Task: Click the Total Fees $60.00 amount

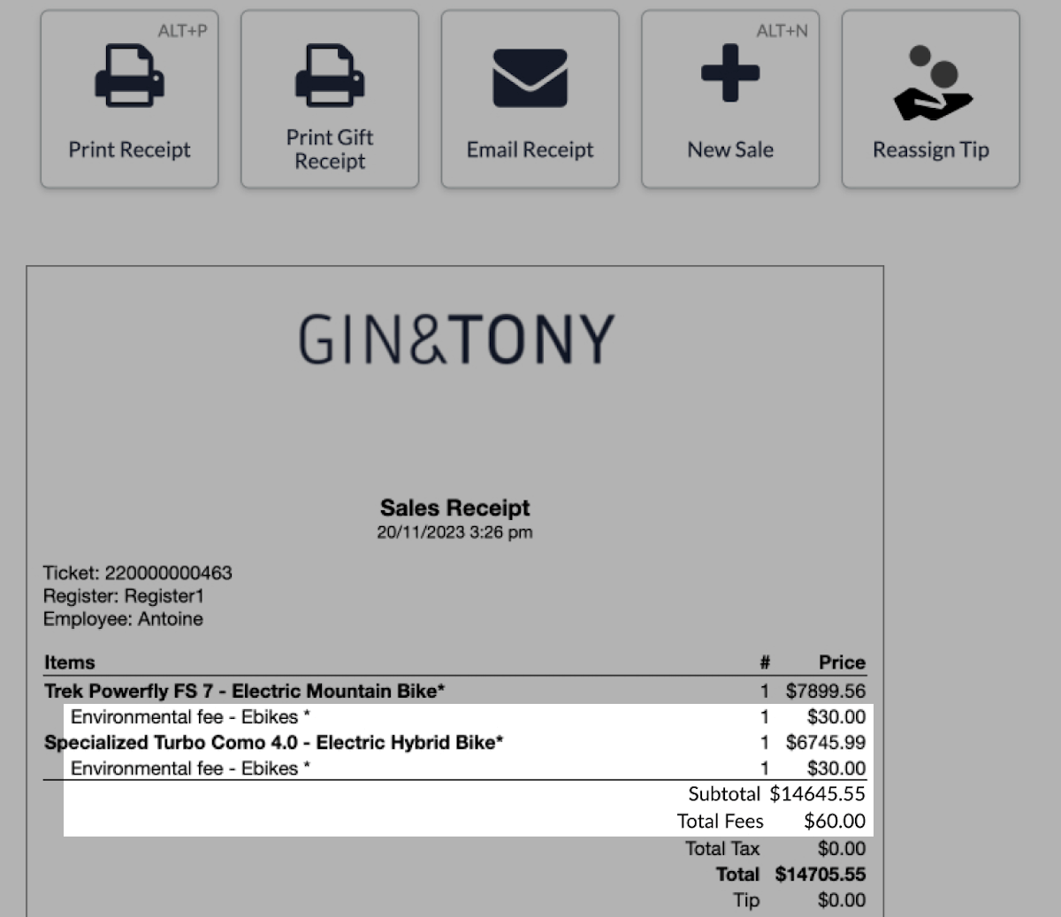Action: 834,821
